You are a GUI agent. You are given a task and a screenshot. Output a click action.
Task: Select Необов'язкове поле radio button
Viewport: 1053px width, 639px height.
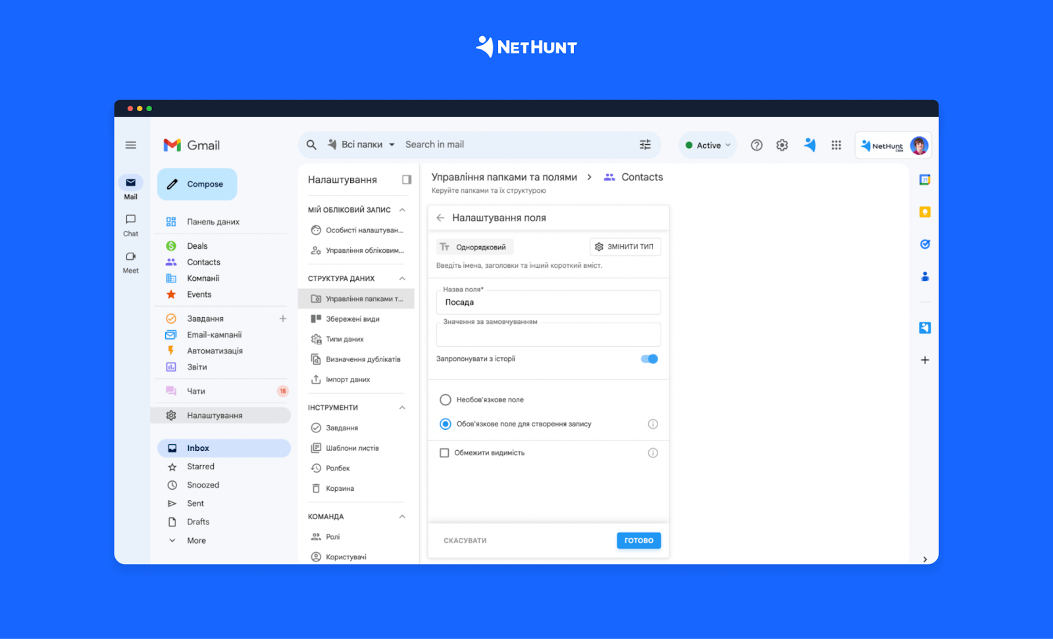(x=446, y=399)
